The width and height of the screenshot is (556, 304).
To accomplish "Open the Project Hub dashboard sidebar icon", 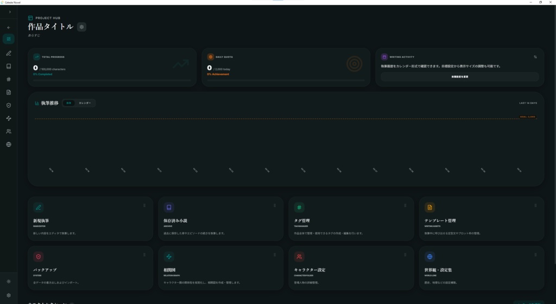I will [x=9, y=39].
